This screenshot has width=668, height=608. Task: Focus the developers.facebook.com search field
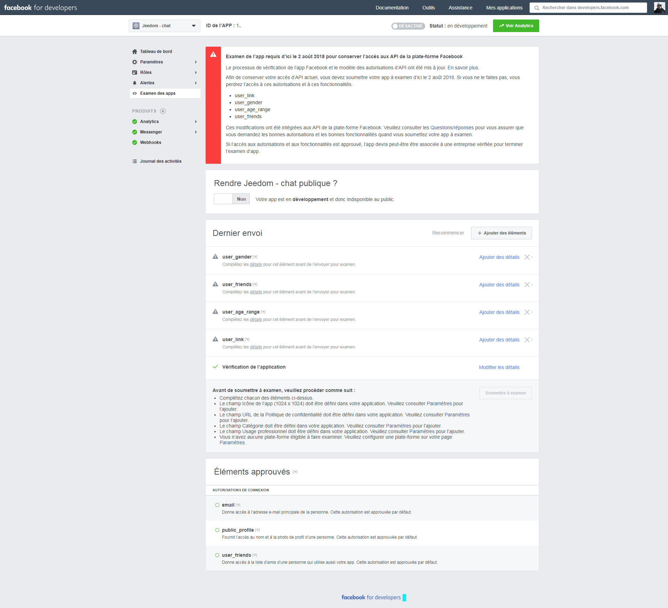[588, 8]
